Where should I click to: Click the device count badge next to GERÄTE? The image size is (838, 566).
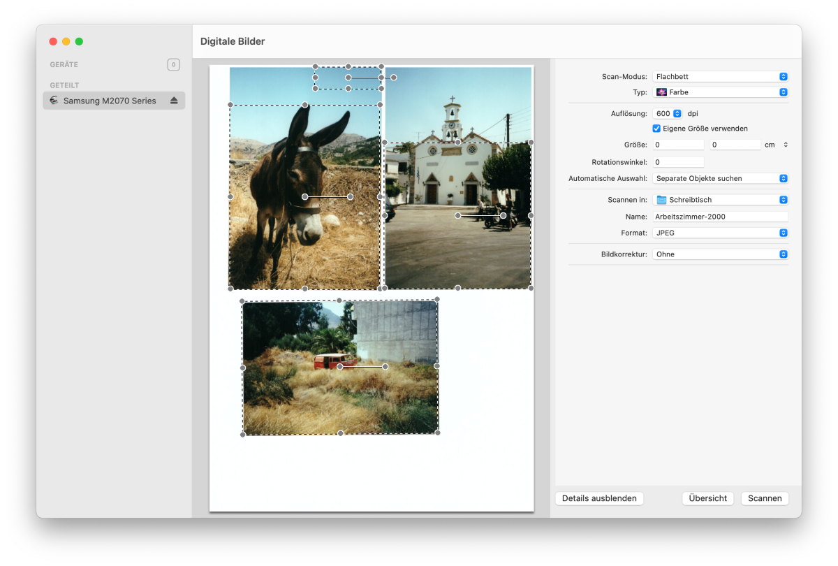tap(173, 65)
